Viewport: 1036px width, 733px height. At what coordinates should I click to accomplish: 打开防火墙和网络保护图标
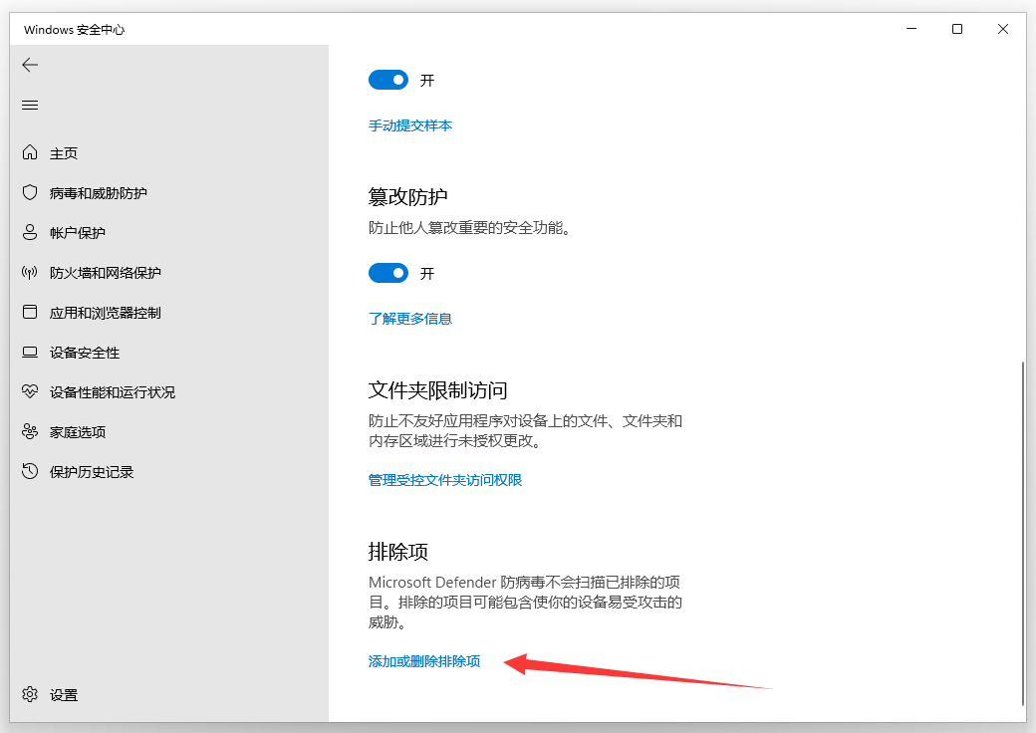(x=30, y=272)
